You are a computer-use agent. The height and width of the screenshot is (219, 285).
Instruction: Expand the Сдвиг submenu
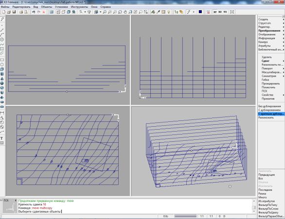pyautogui.click(x=271, y=61)
